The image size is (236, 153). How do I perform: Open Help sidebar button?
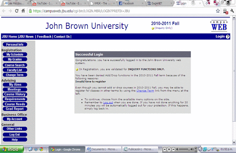tap(15, 140)
